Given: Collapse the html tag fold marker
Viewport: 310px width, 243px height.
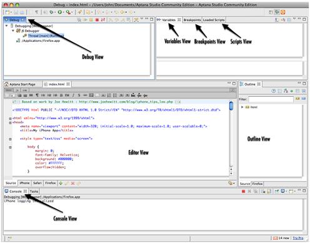Looking at the screenshot, I should [x=10, y=119].
